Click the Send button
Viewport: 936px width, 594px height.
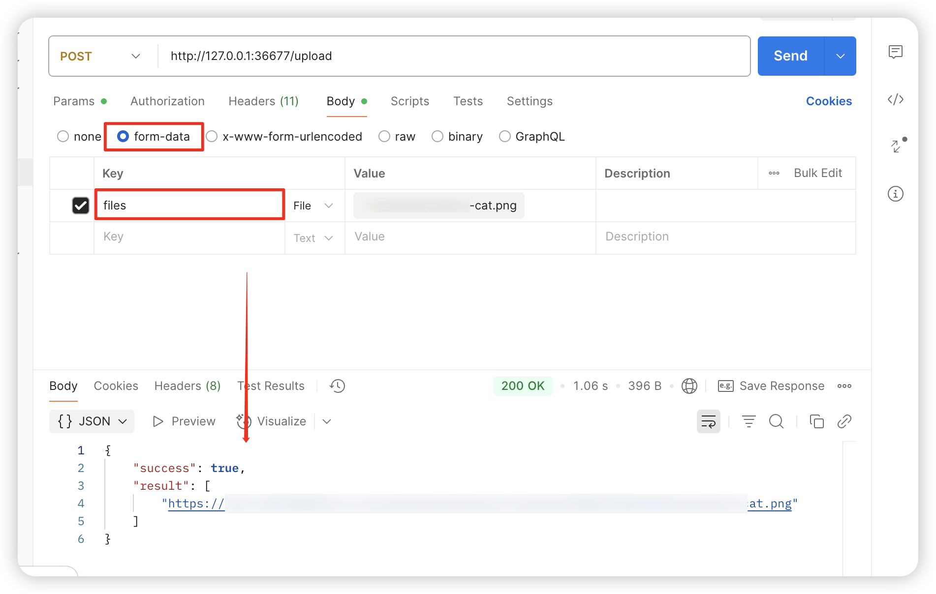[x=790, y=56]
